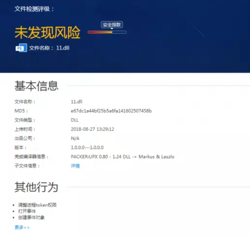Screen dimensions: 250x236
Task: Click the 创建事件对象 behavior item
Action: coord(31,217)
